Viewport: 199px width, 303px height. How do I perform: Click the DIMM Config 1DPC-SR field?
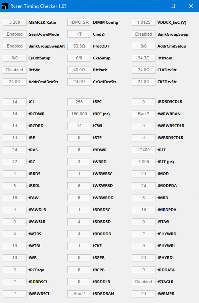click(x=79, y=22)
